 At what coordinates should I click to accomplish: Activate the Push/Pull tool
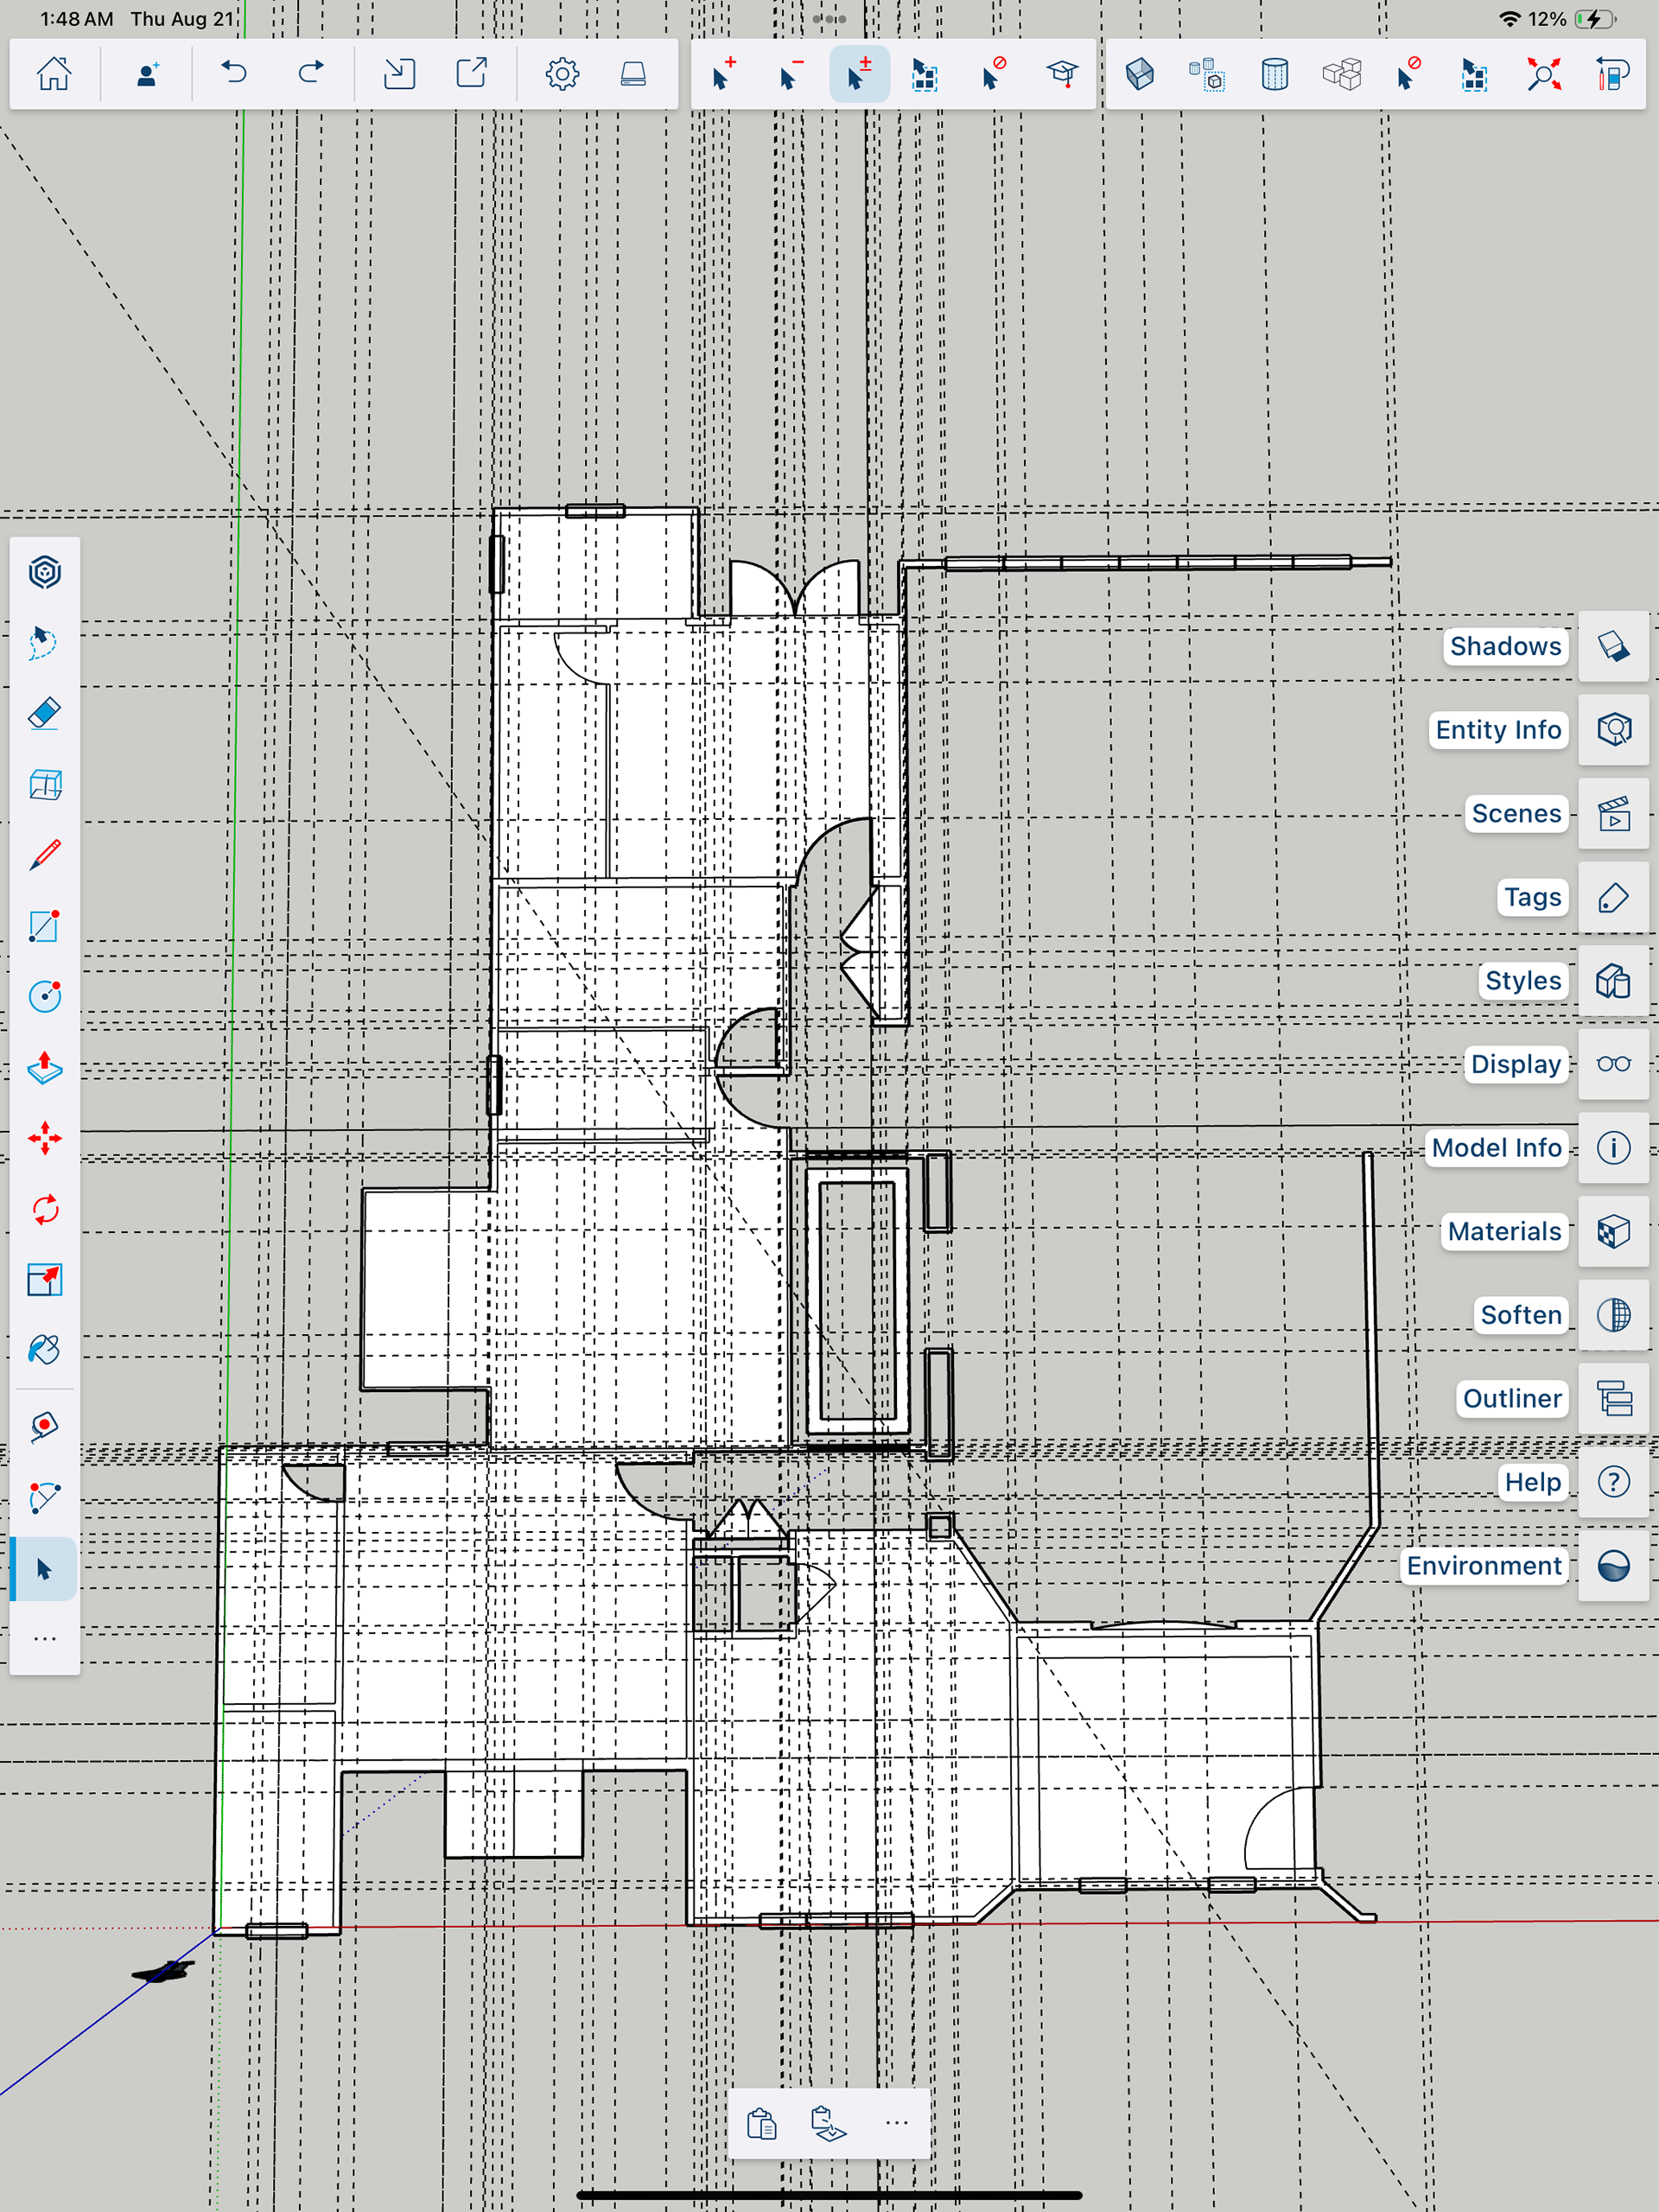click(x=44, y=1068)
